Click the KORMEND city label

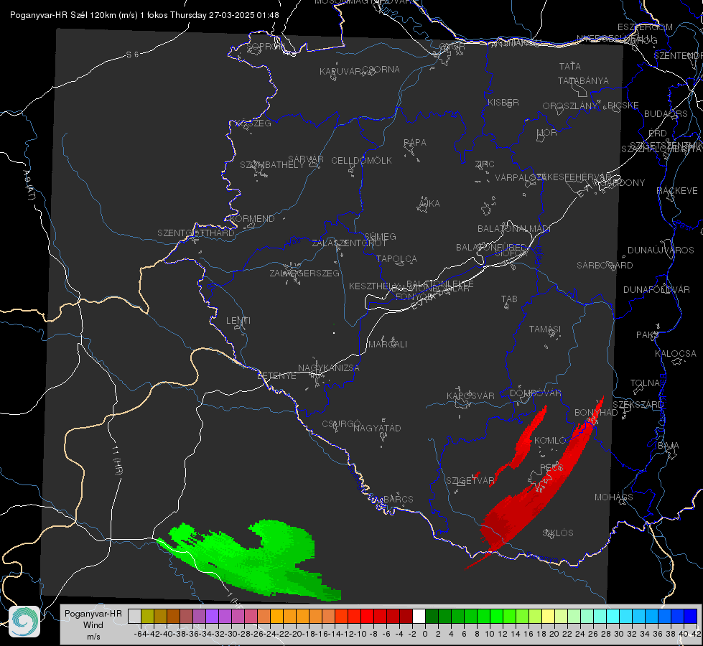253,219
